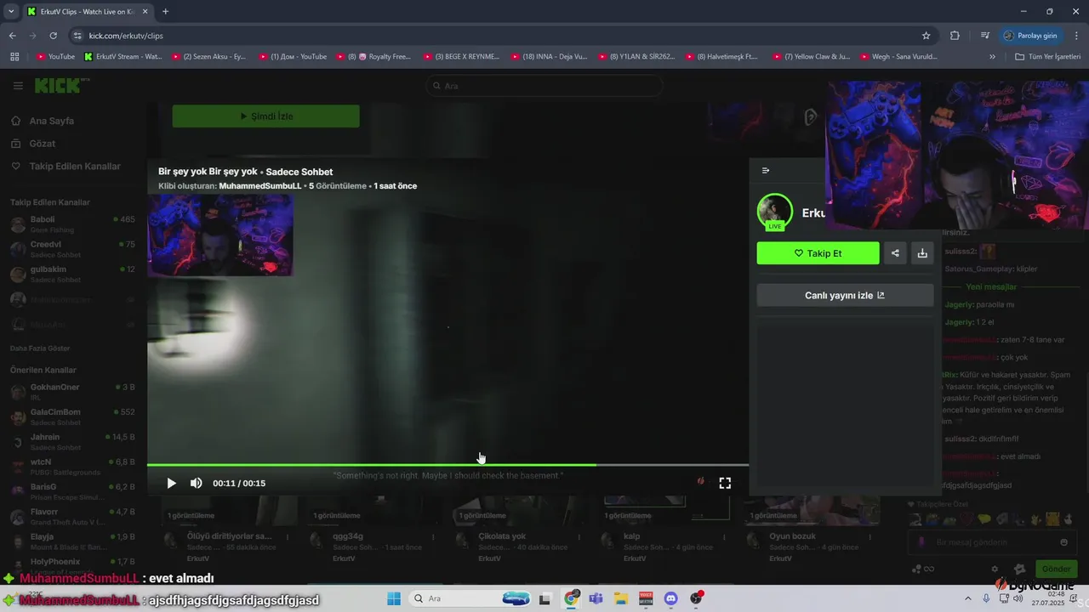Seek on the green clip progress bar
1089x612 pixels.
[x=448, y=465]
